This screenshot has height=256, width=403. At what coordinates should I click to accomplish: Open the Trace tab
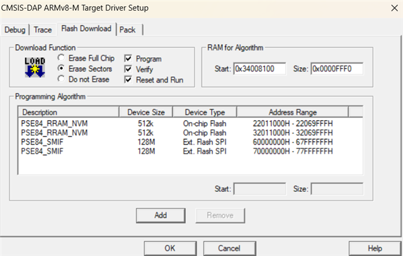tap(43, 30)
